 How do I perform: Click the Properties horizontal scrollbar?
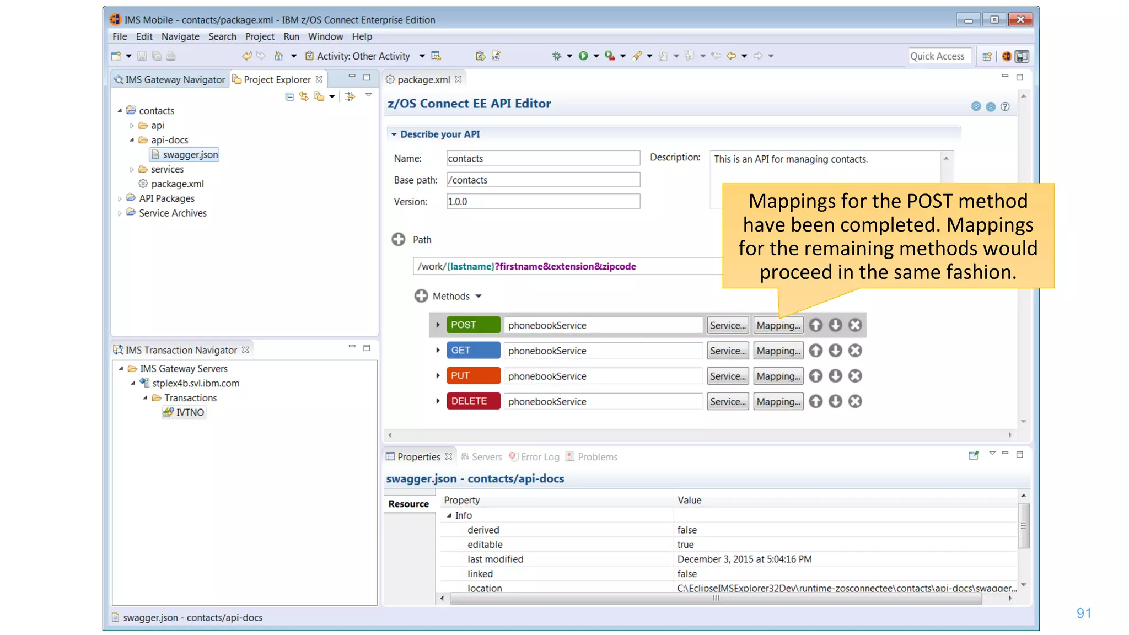(715, 598)
